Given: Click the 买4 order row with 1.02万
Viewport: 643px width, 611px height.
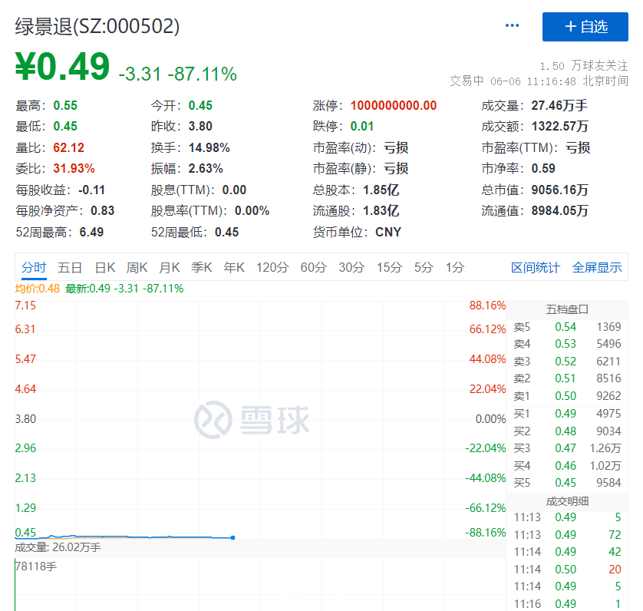Looking at the screenshot, I should pos(567,466).
